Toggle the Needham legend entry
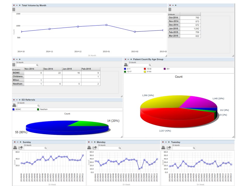This screenshot has width=248, height=186. point(42,109)
